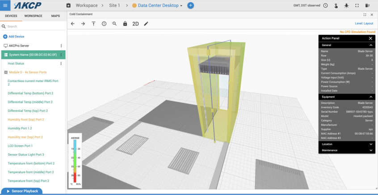
Task: Open options menu for AKCPro Server
Action: tap(61, 46)
